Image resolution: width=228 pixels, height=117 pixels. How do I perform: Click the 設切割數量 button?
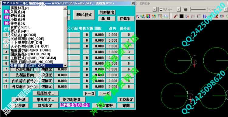[73, 100]
